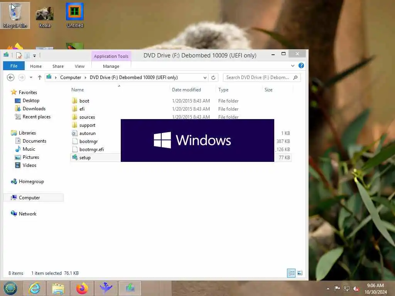Open Customize Quick Access Toolbar dropdown
Viewport: 395px width, 296px height.
pyautogui.click(x=34, y=55)
